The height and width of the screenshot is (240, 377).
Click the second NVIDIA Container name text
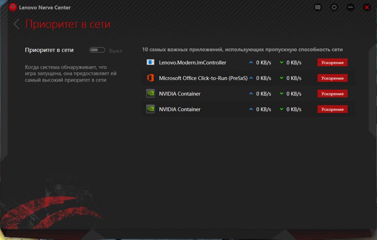pos(180,110)
